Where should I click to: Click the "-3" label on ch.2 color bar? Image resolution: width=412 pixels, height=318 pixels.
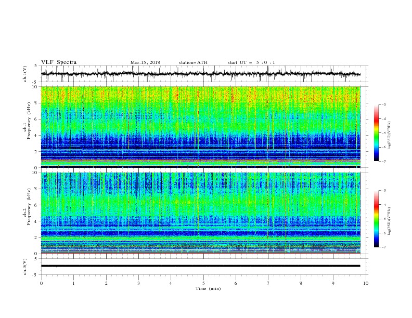click(x=384, y=191)
